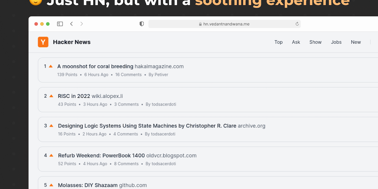The width and height of the screenshot is (378, 189).
Task: Click the Hacker News Y logo
Action: pos(43,42)
